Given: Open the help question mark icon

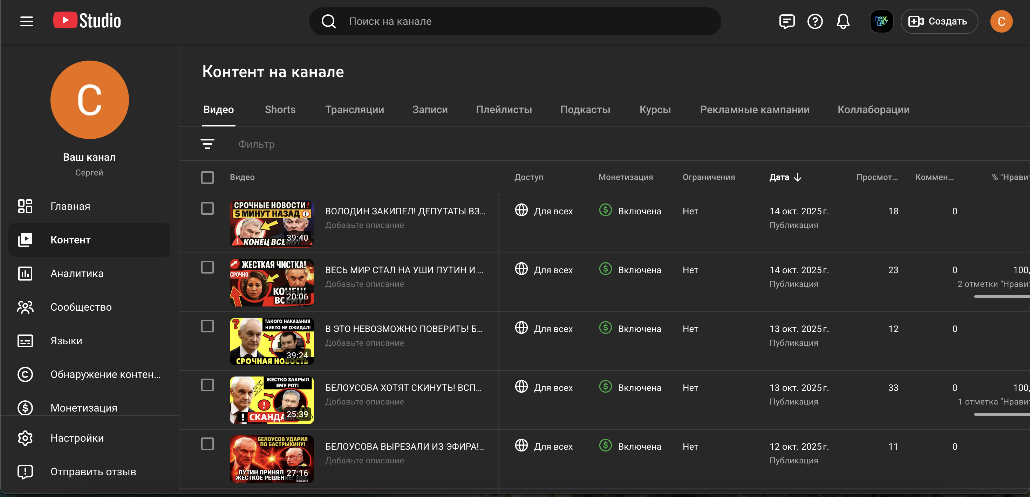Looking at the screenshot, I should click(814, 21).
